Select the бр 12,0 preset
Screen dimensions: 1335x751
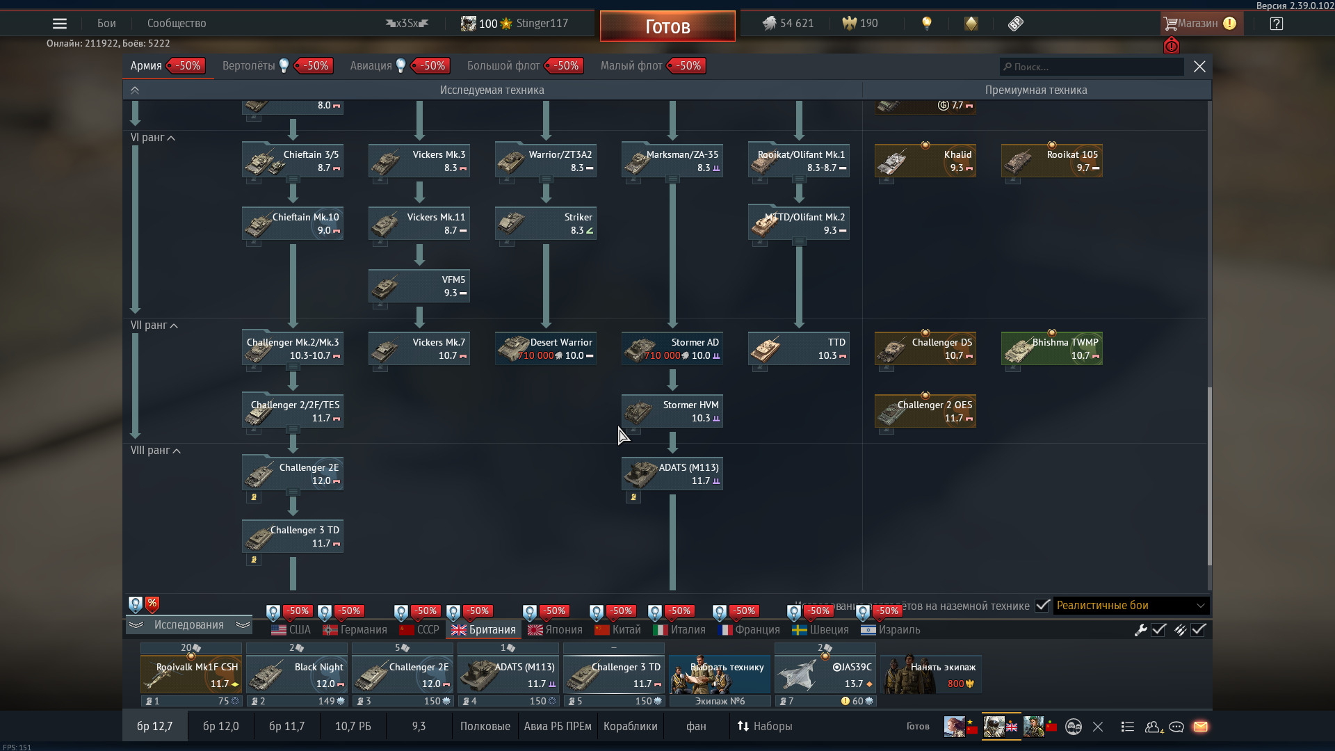tap(221, 727)
